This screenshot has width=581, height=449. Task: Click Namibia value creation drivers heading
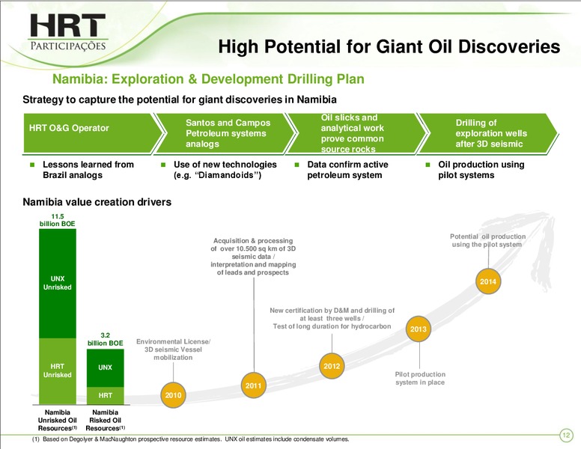pos(97,202)
